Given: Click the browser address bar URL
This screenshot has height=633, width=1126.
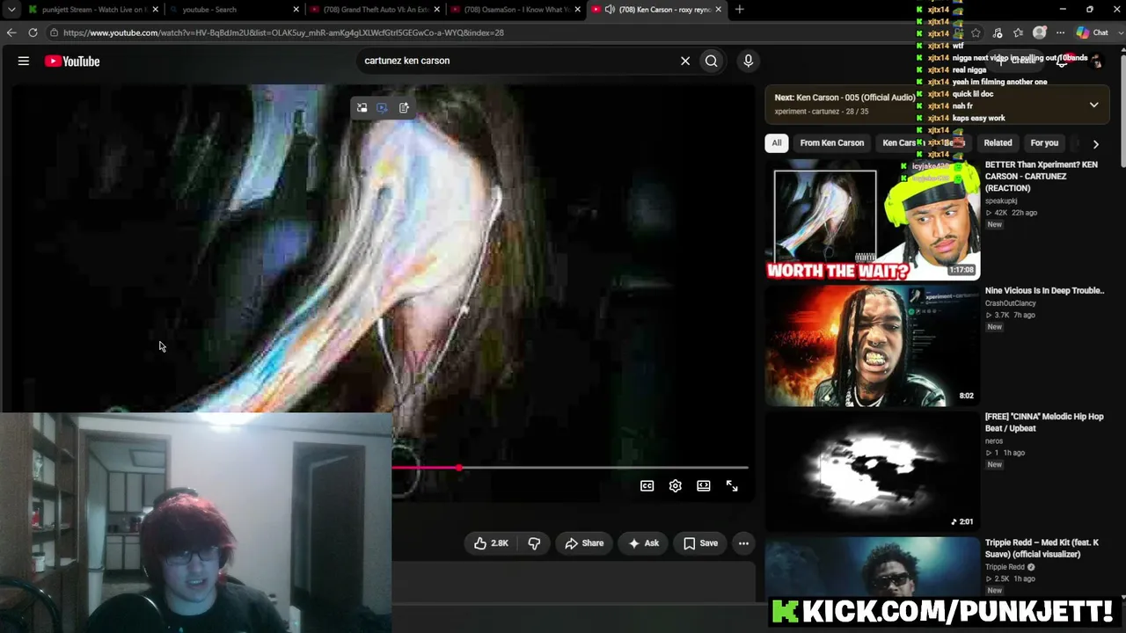Looking at the screenshot, I should 283,33.
